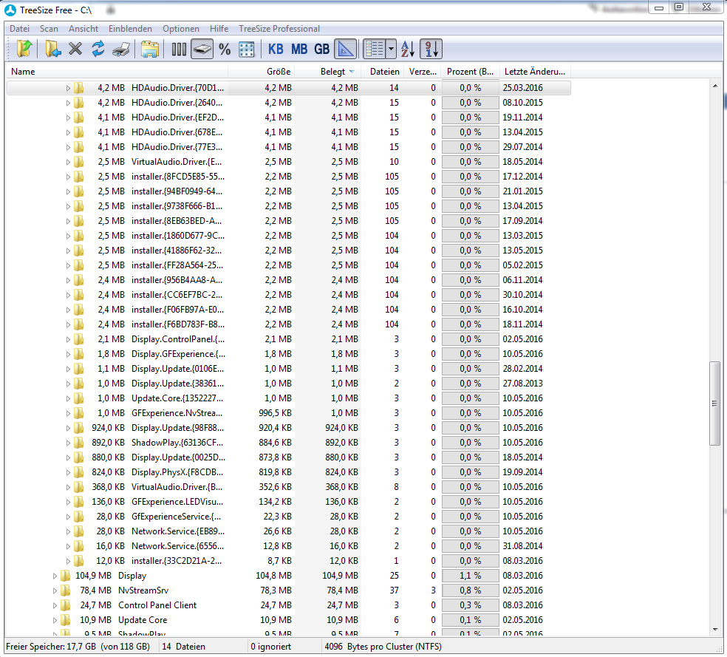Open dropdown arrow next to details view icon
The image size is (727, 657).
(x=391, y=49)
